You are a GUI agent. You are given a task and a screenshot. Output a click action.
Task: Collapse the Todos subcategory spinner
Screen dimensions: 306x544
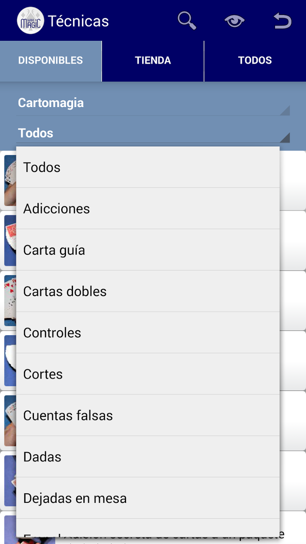[x=153, y=133]
